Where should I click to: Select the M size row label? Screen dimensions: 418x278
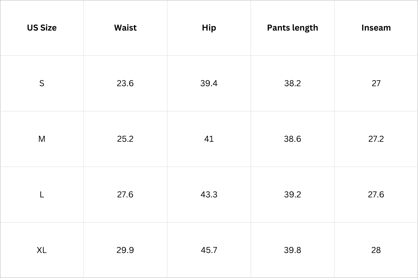pyautogui.click(x=42, y=139)
